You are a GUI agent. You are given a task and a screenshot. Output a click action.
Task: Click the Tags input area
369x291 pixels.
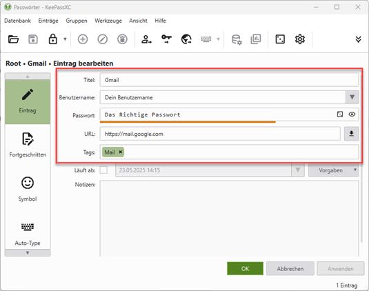pos(229,152)
